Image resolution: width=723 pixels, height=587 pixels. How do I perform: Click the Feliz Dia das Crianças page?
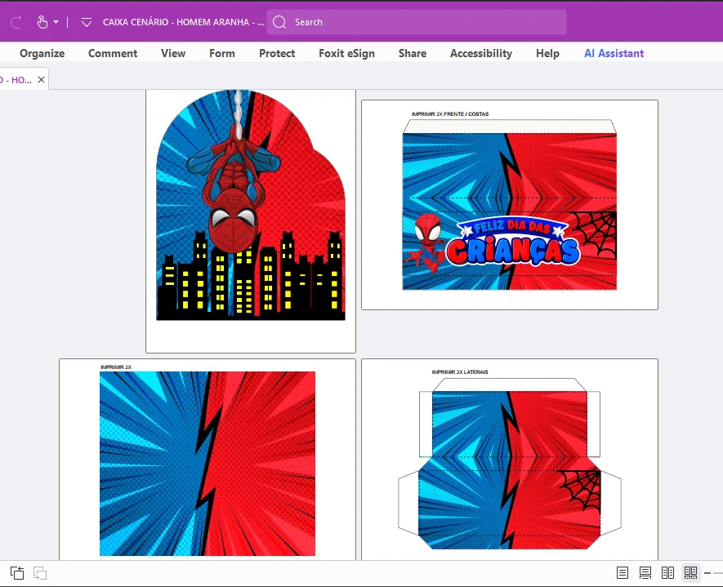510,205
